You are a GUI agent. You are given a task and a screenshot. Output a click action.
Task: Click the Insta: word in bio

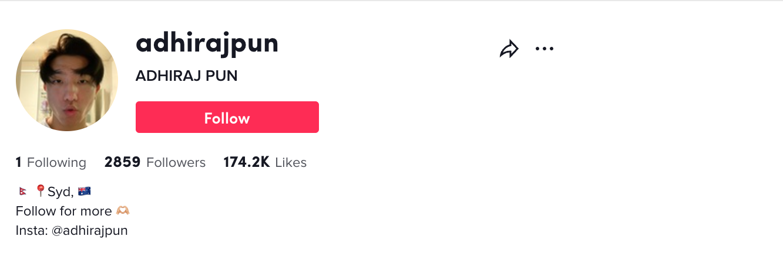point(32,231)
